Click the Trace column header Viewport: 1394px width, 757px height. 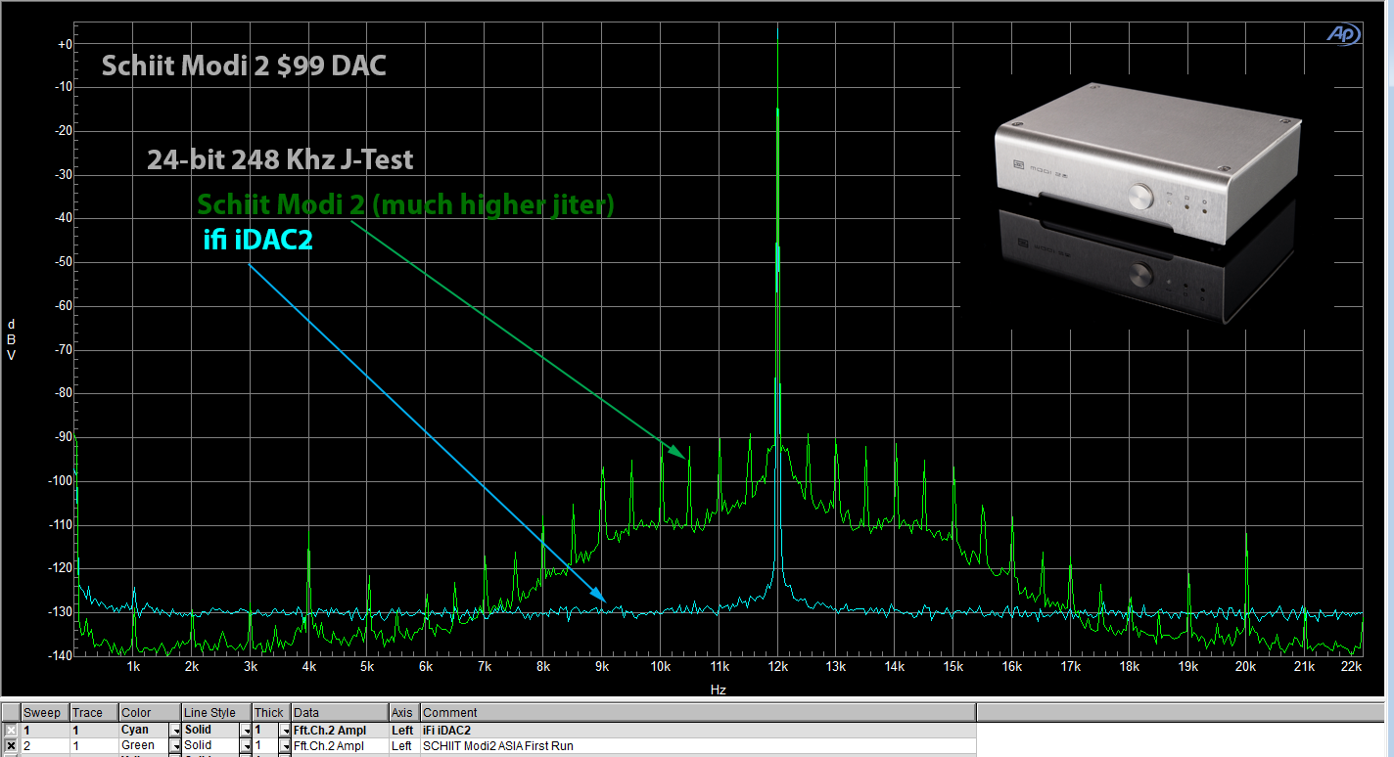(x=93, y=712)
